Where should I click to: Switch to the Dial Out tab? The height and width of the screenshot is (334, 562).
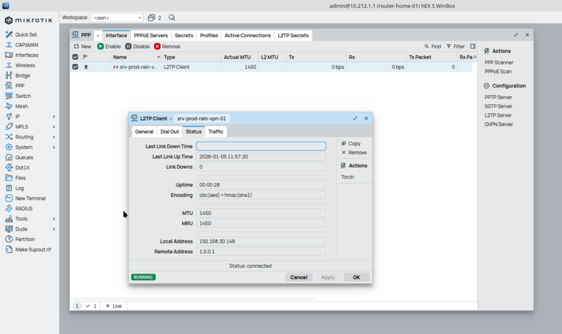(x=170, y=132)
